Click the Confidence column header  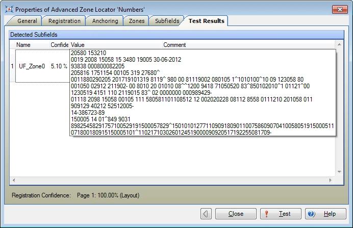59,45
